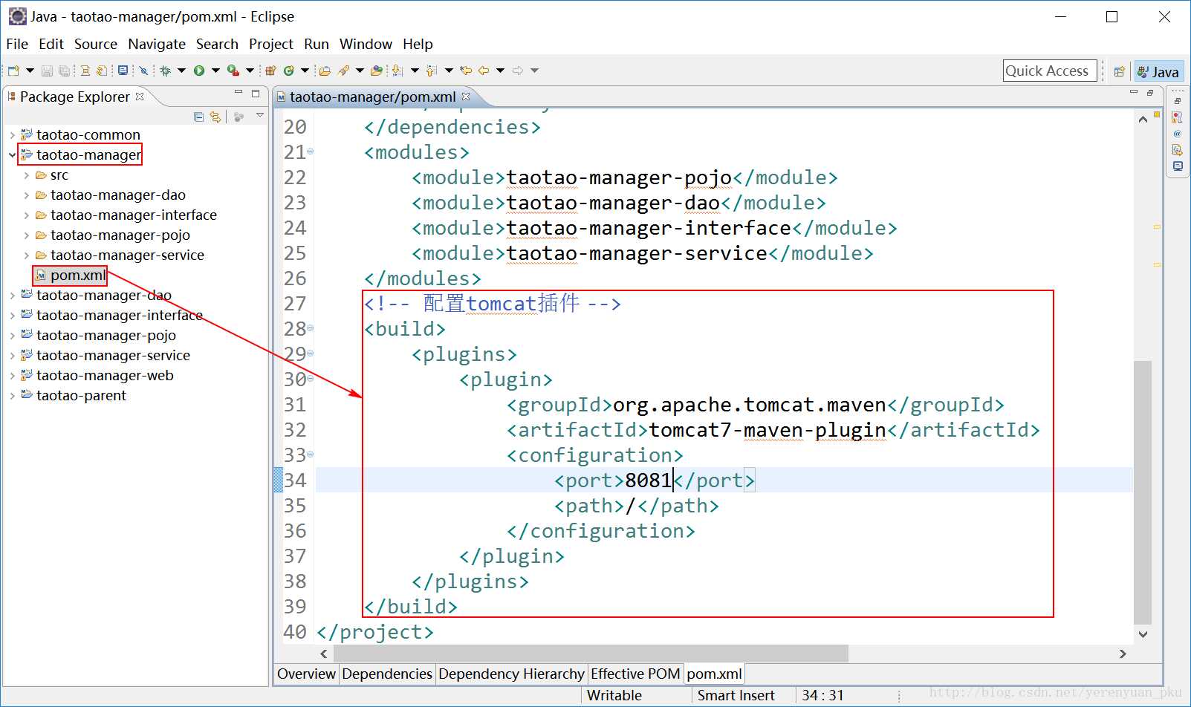The width and height of the screenshot is (1191, 707).
Task: Open the Source menu
Action: point(96,44)
